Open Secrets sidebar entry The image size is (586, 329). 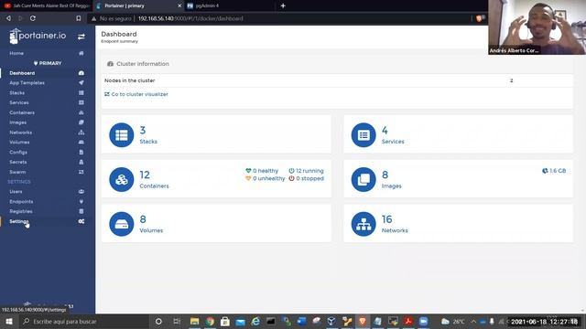(x=18, y=162)
